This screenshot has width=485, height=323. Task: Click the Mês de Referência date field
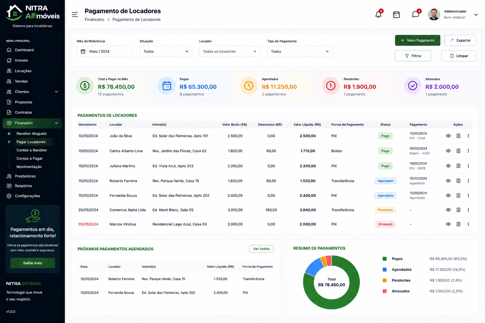click(105, 51)
